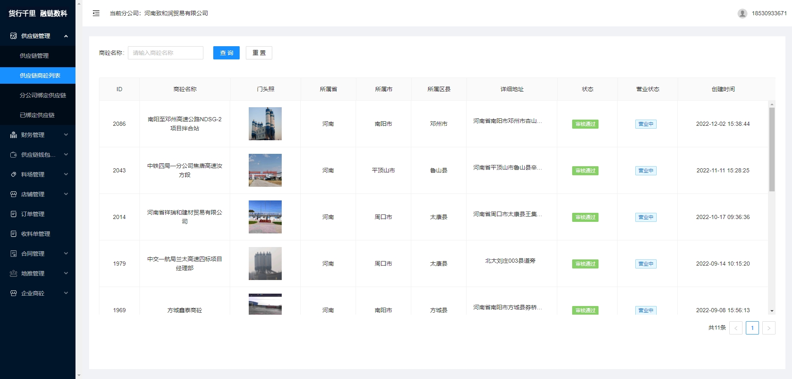The image size is (792, 379).
Task: Click the 企业商砼 shop icon
Action: [13, 293]
